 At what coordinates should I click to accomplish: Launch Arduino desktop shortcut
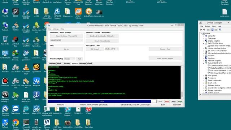coord(26,110)
